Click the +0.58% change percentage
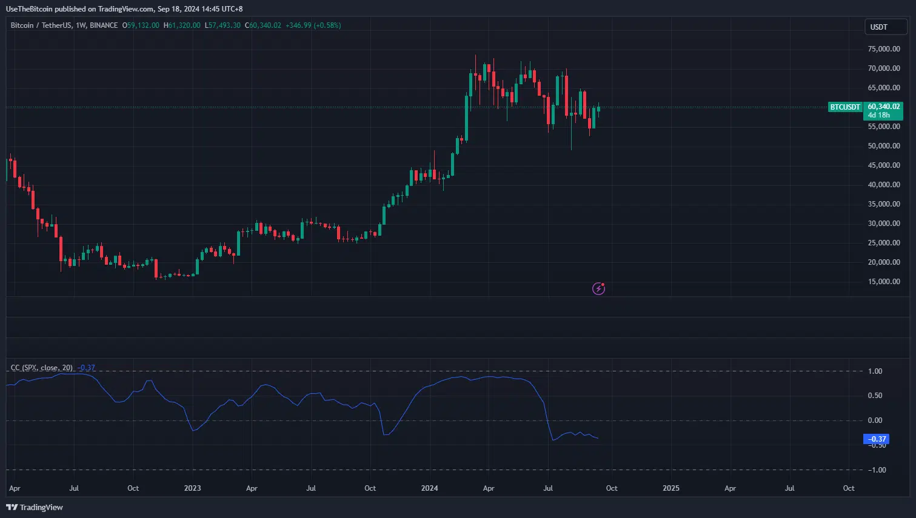The width and height of the screenshot is (916, 518). pos(326,25)
